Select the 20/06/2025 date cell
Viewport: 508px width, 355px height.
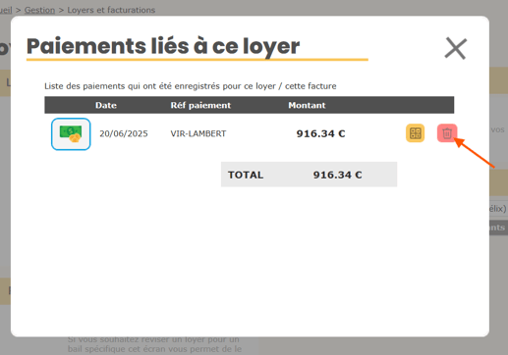pyautogui.click(x=124, y=133)
